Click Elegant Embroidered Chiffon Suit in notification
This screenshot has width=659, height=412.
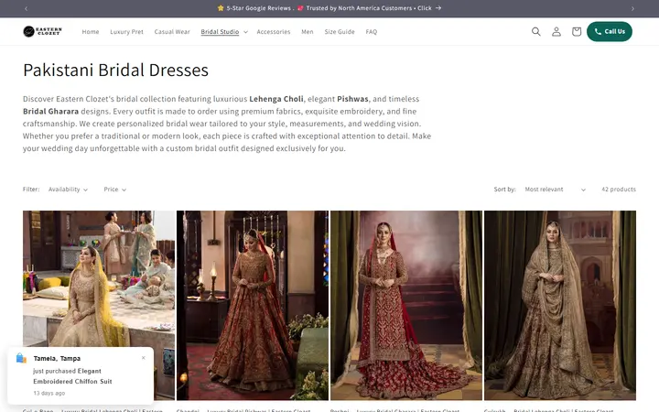pos(72,376)
